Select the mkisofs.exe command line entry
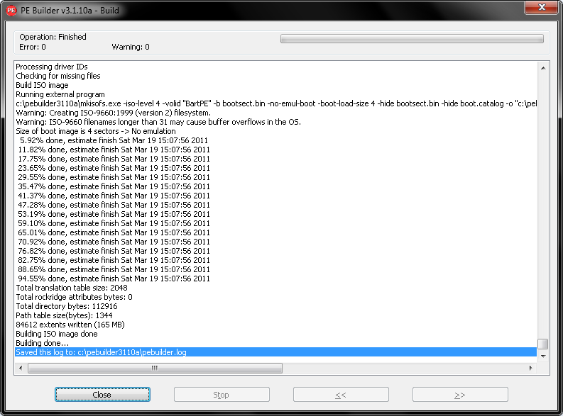 pos(276,103)
